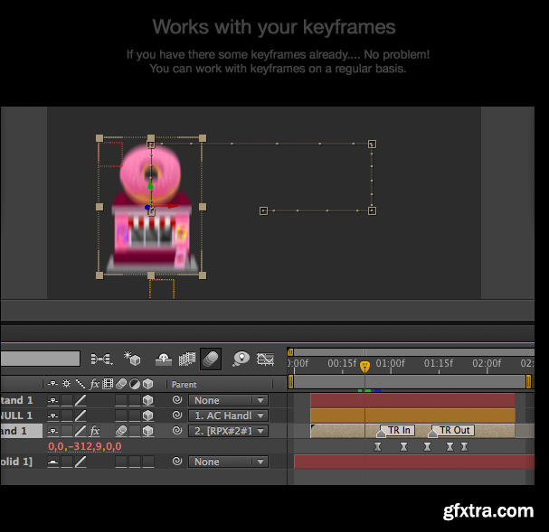The height and width of the screenshot is (532, 549).
Task: Toggle the 3D layer switch on the first layer
Action: (147, 400)
